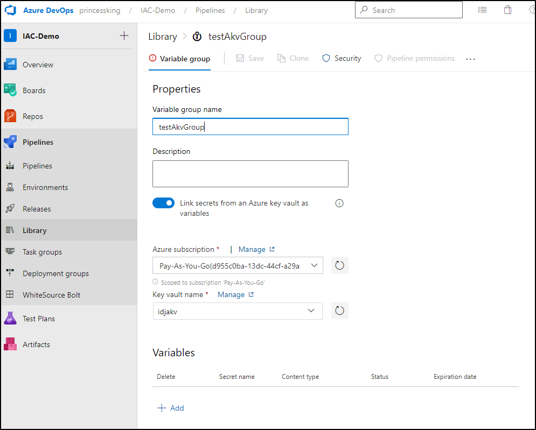Click the Azure DevOps logo icon

(10, 10)
